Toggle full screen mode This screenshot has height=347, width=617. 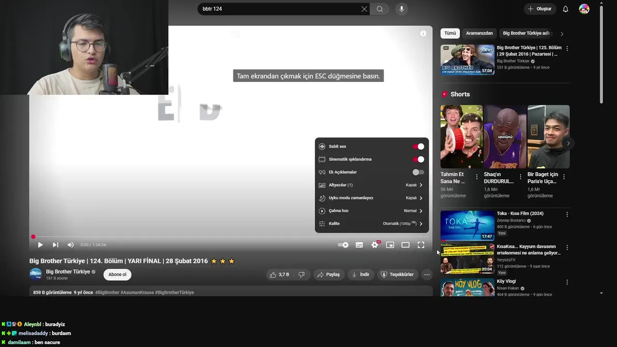tap(421, 245)
